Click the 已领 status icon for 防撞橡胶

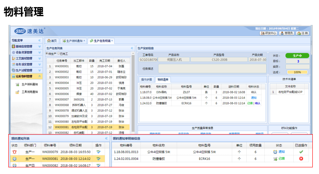[275, 159]
